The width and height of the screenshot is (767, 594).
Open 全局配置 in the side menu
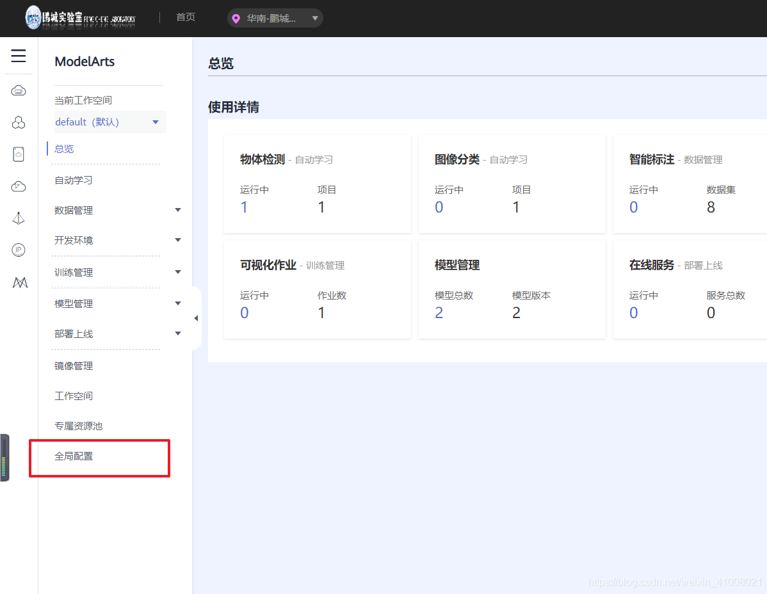click(x=74, y=456)
